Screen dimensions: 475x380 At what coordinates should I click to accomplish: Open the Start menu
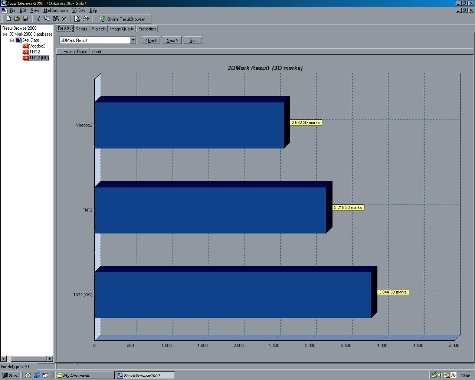coord(10,375)
